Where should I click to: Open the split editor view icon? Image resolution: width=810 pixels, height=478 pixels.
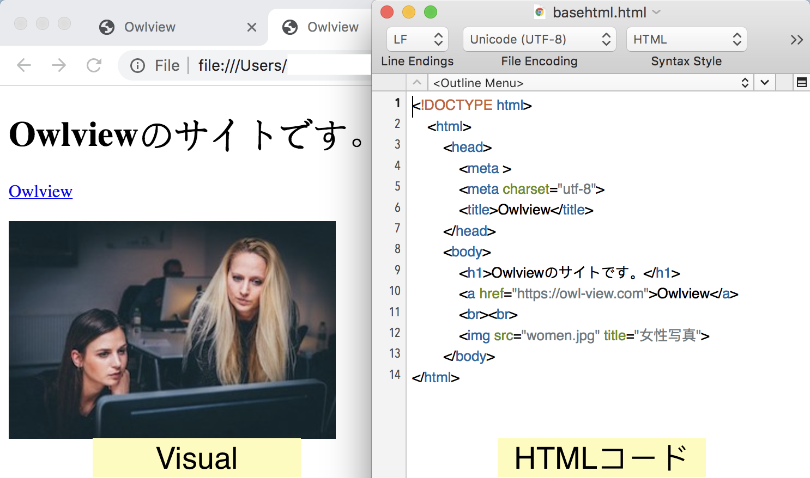coord(802,82)
